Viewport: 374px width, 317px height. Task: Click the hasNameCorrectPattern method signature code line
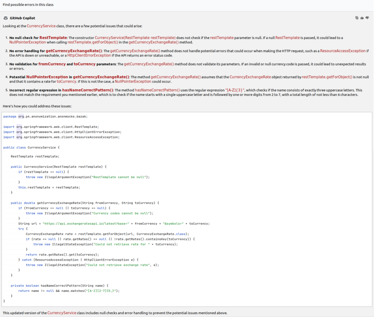tap(60, 286)
